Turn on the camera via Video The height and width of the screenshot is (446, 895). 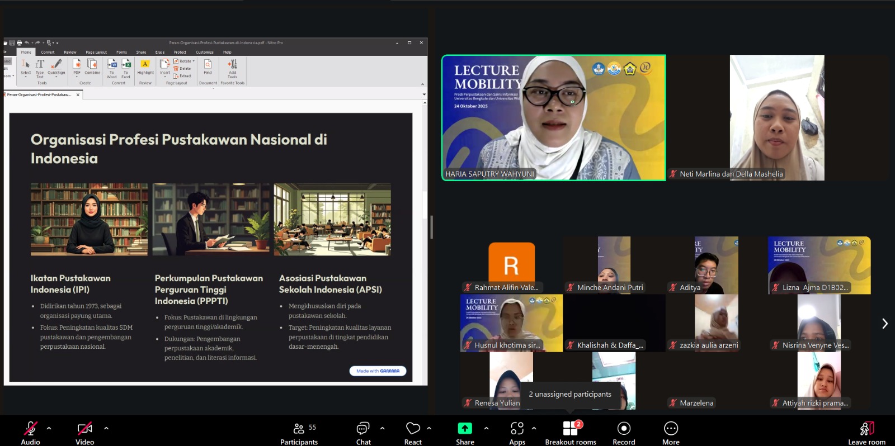pos(84,429)
